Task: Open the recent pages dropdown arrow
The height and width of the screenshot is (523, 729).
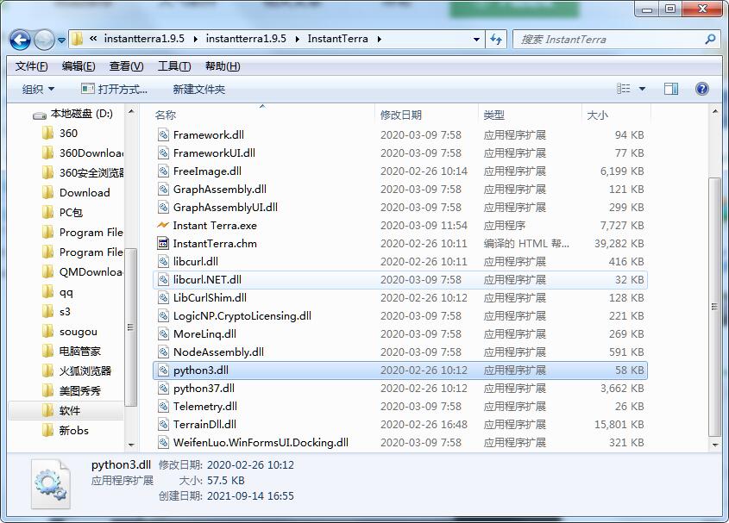Action: 61,40
